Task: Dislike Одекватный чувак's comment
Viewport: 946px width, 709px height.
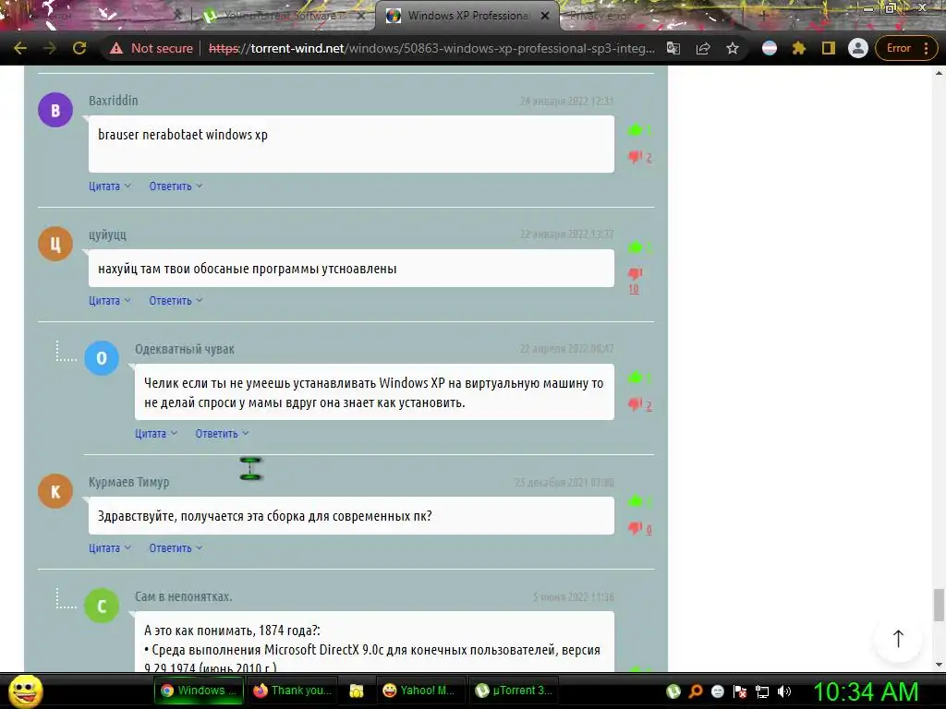Action: coord(635,404)
